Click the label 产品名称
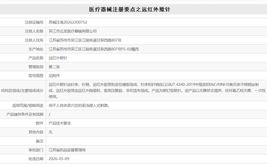 tap(36, 58)
